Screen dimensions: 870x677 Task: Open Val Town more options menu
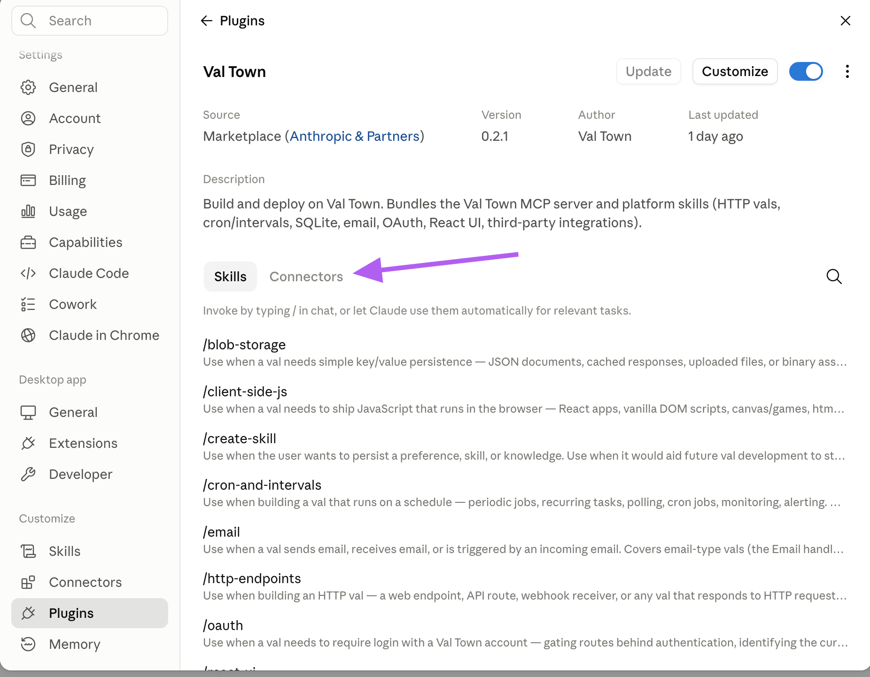(x=847, y=71)
